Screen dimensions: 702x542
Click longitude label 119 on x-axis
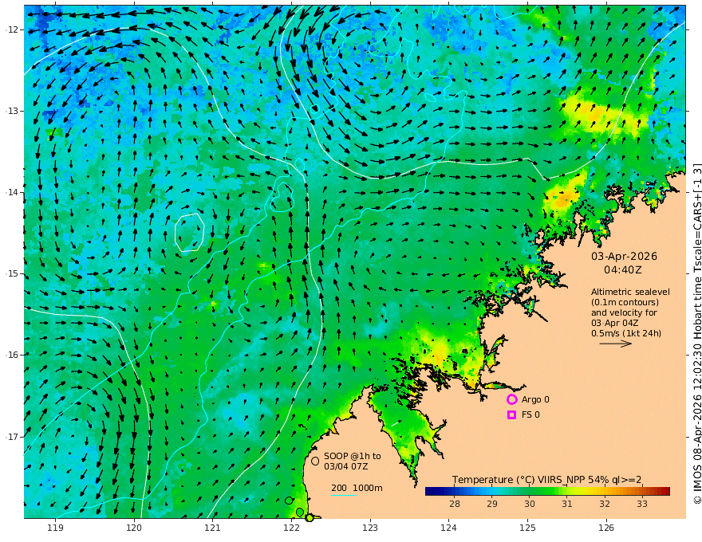56,528
